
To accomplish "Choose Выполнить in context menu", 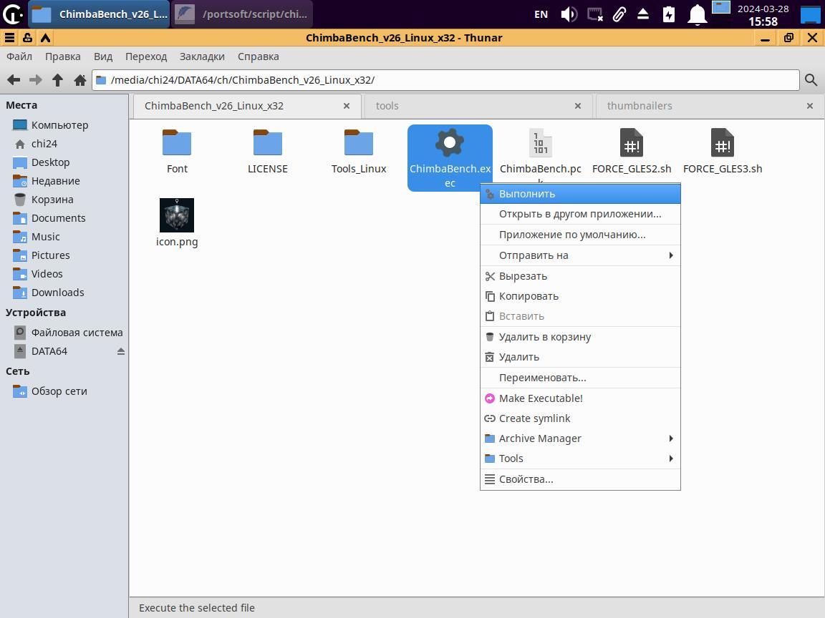I will coord(580,194).
